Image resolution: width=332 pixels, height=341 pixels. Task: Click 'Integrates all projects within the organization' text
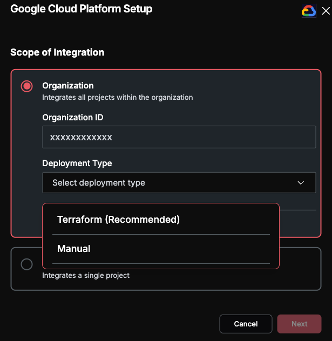pos(118,98)
